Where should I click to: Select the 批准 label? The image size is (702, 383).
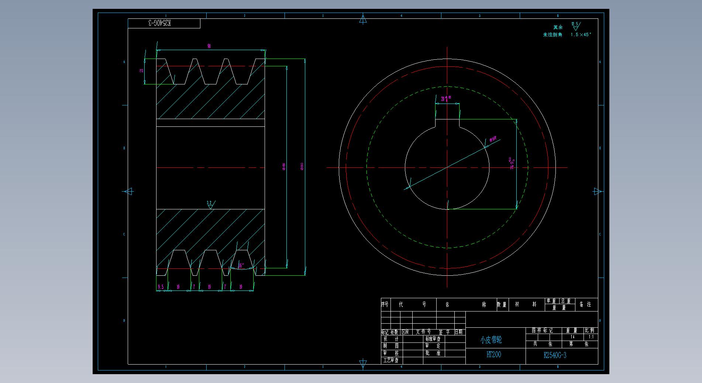coord(433,353)
